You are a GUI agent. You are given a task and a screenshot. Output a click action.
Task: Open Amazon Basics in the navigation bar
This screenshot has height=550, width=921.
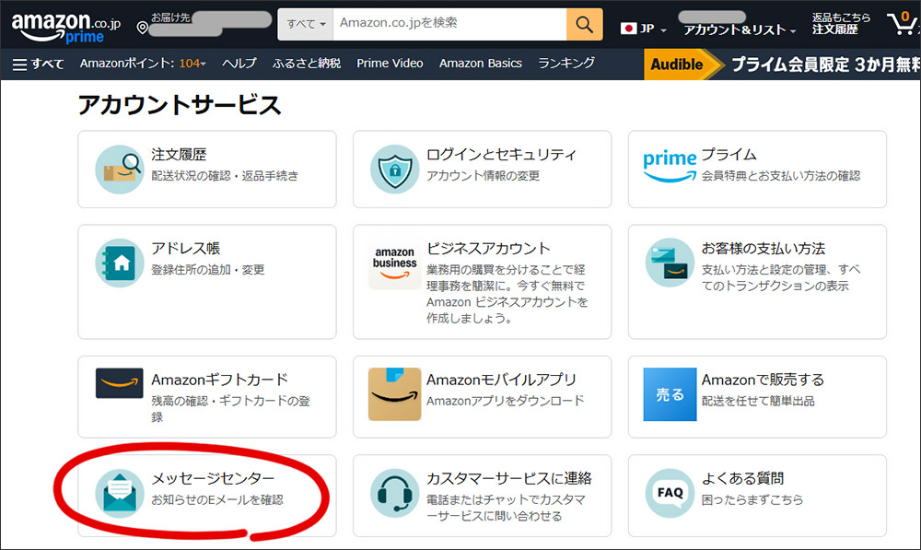click(481, 64)
